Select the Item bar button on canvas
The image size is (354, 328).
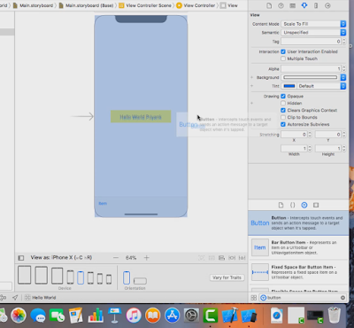pyautogui.click(x=103, y=204)
